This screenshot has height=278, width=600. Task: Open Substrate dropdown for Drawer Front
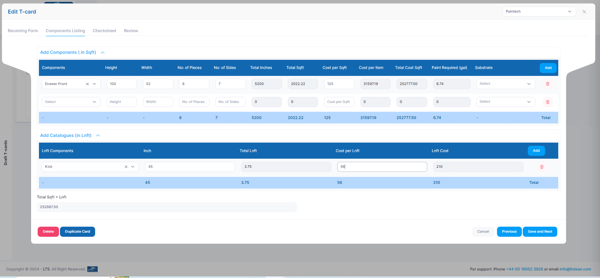coord(505,84)
